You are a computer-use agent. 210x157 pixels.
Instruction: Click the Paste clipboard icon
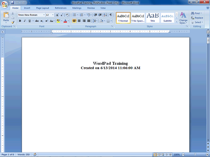6,15
